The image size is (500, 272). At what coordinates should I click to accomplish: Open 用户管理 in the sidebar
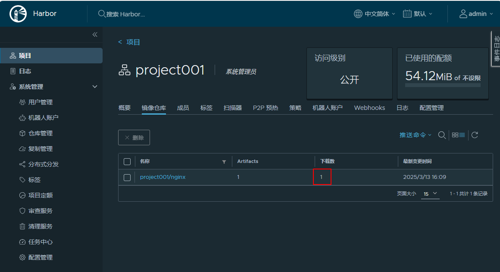pos(41,102)
